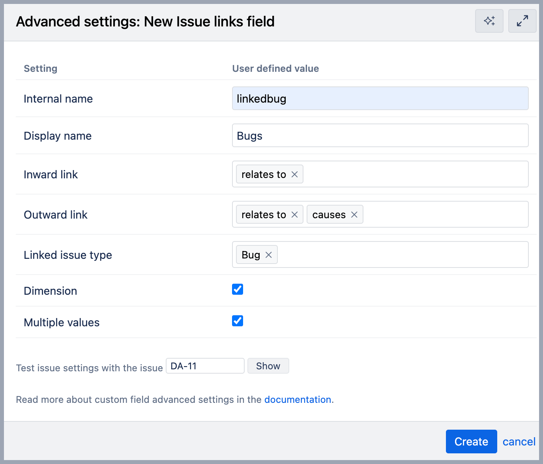Click the AI sparkle assistant icon

[x=489, y=21]
